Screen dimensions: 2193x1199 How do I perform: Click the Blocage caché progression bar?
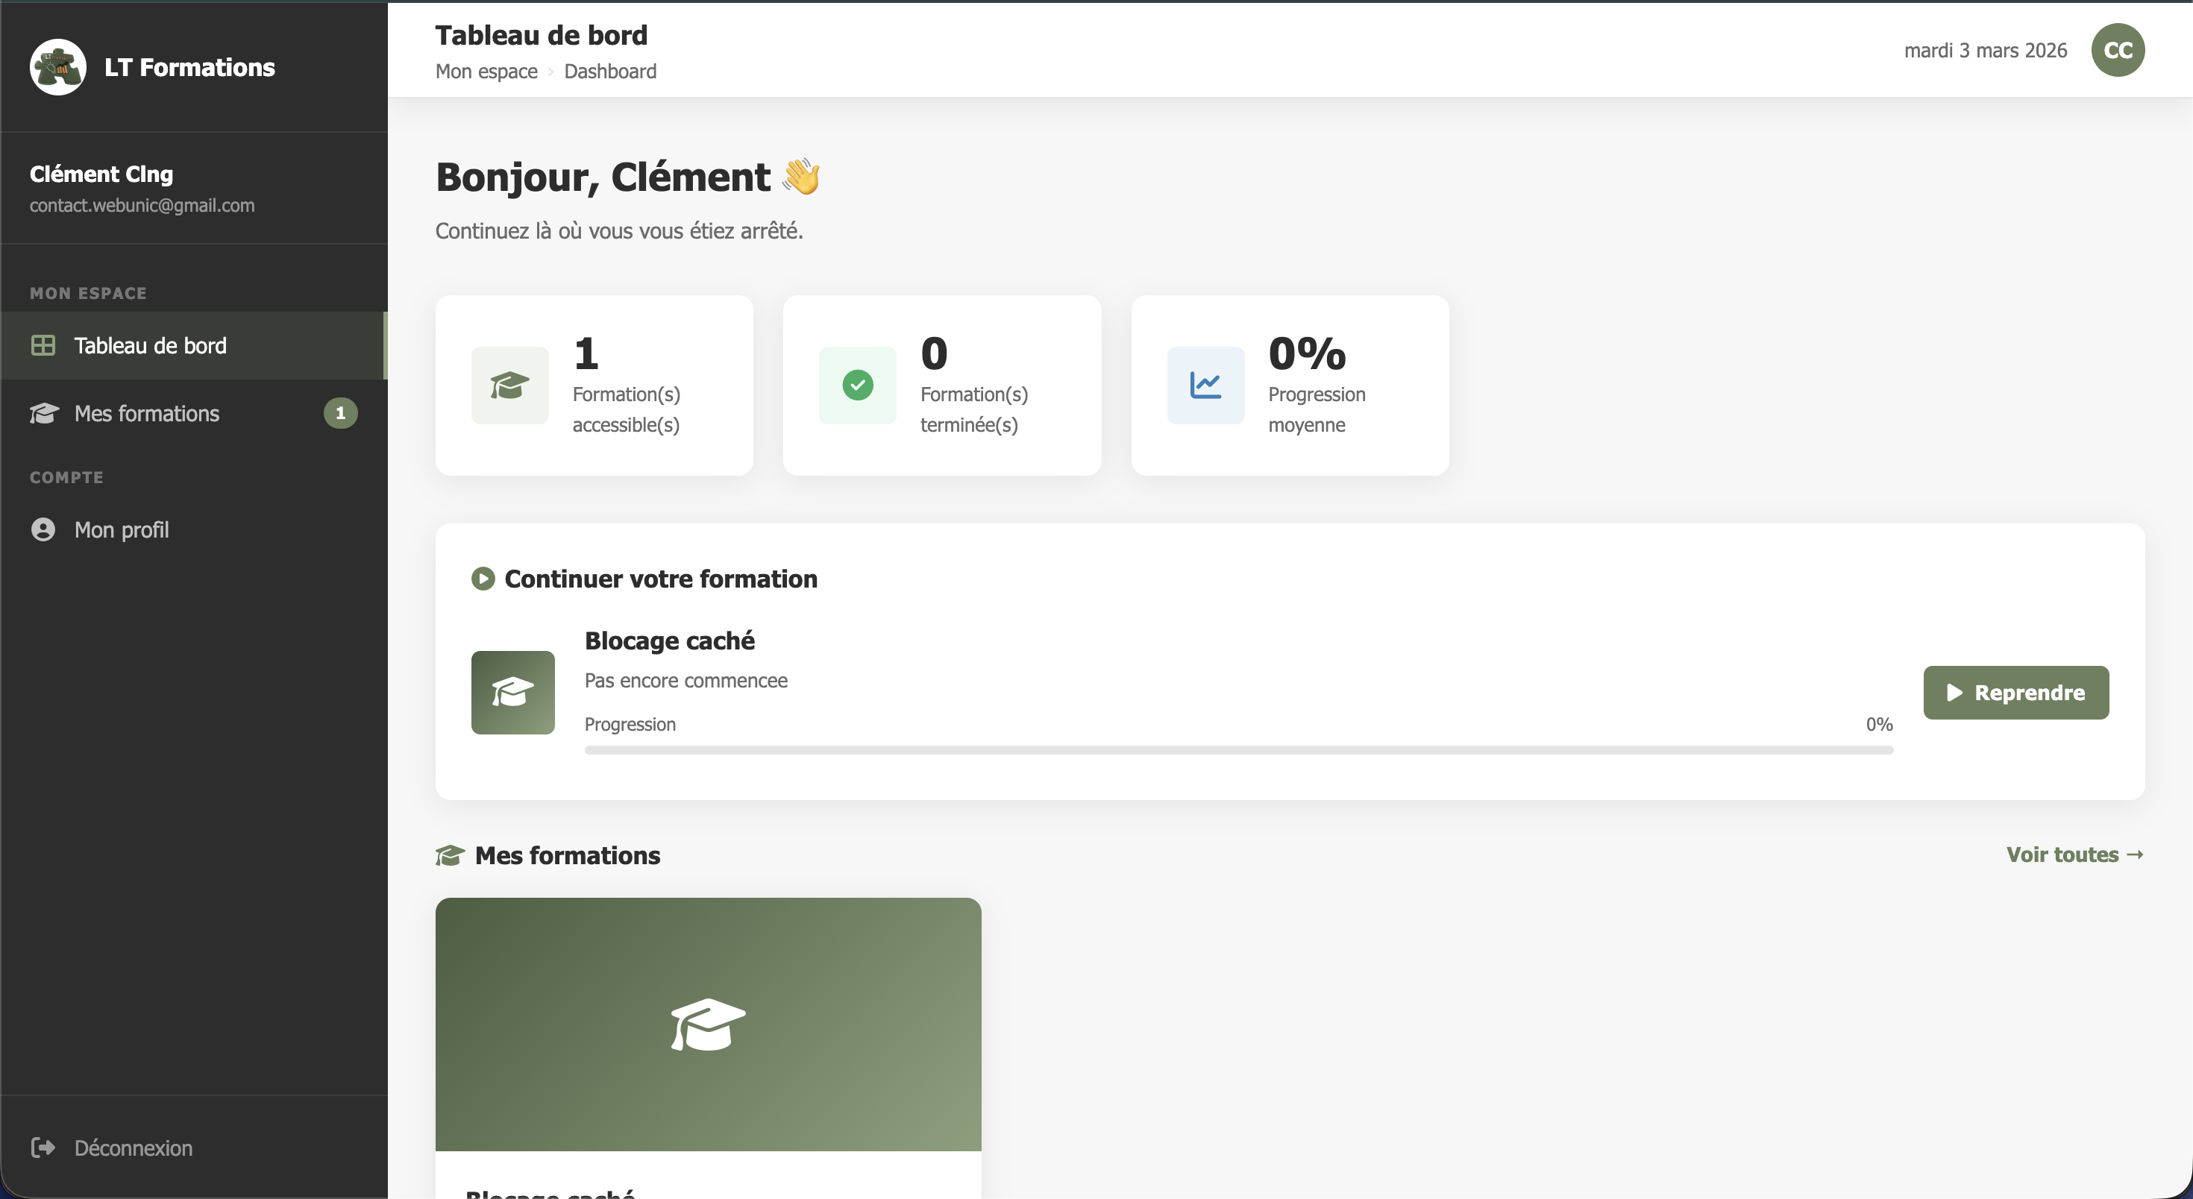1239,749
